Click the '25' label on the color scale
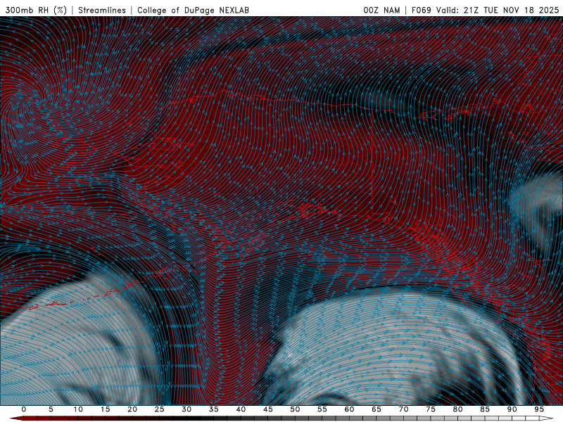 point(160,409)
